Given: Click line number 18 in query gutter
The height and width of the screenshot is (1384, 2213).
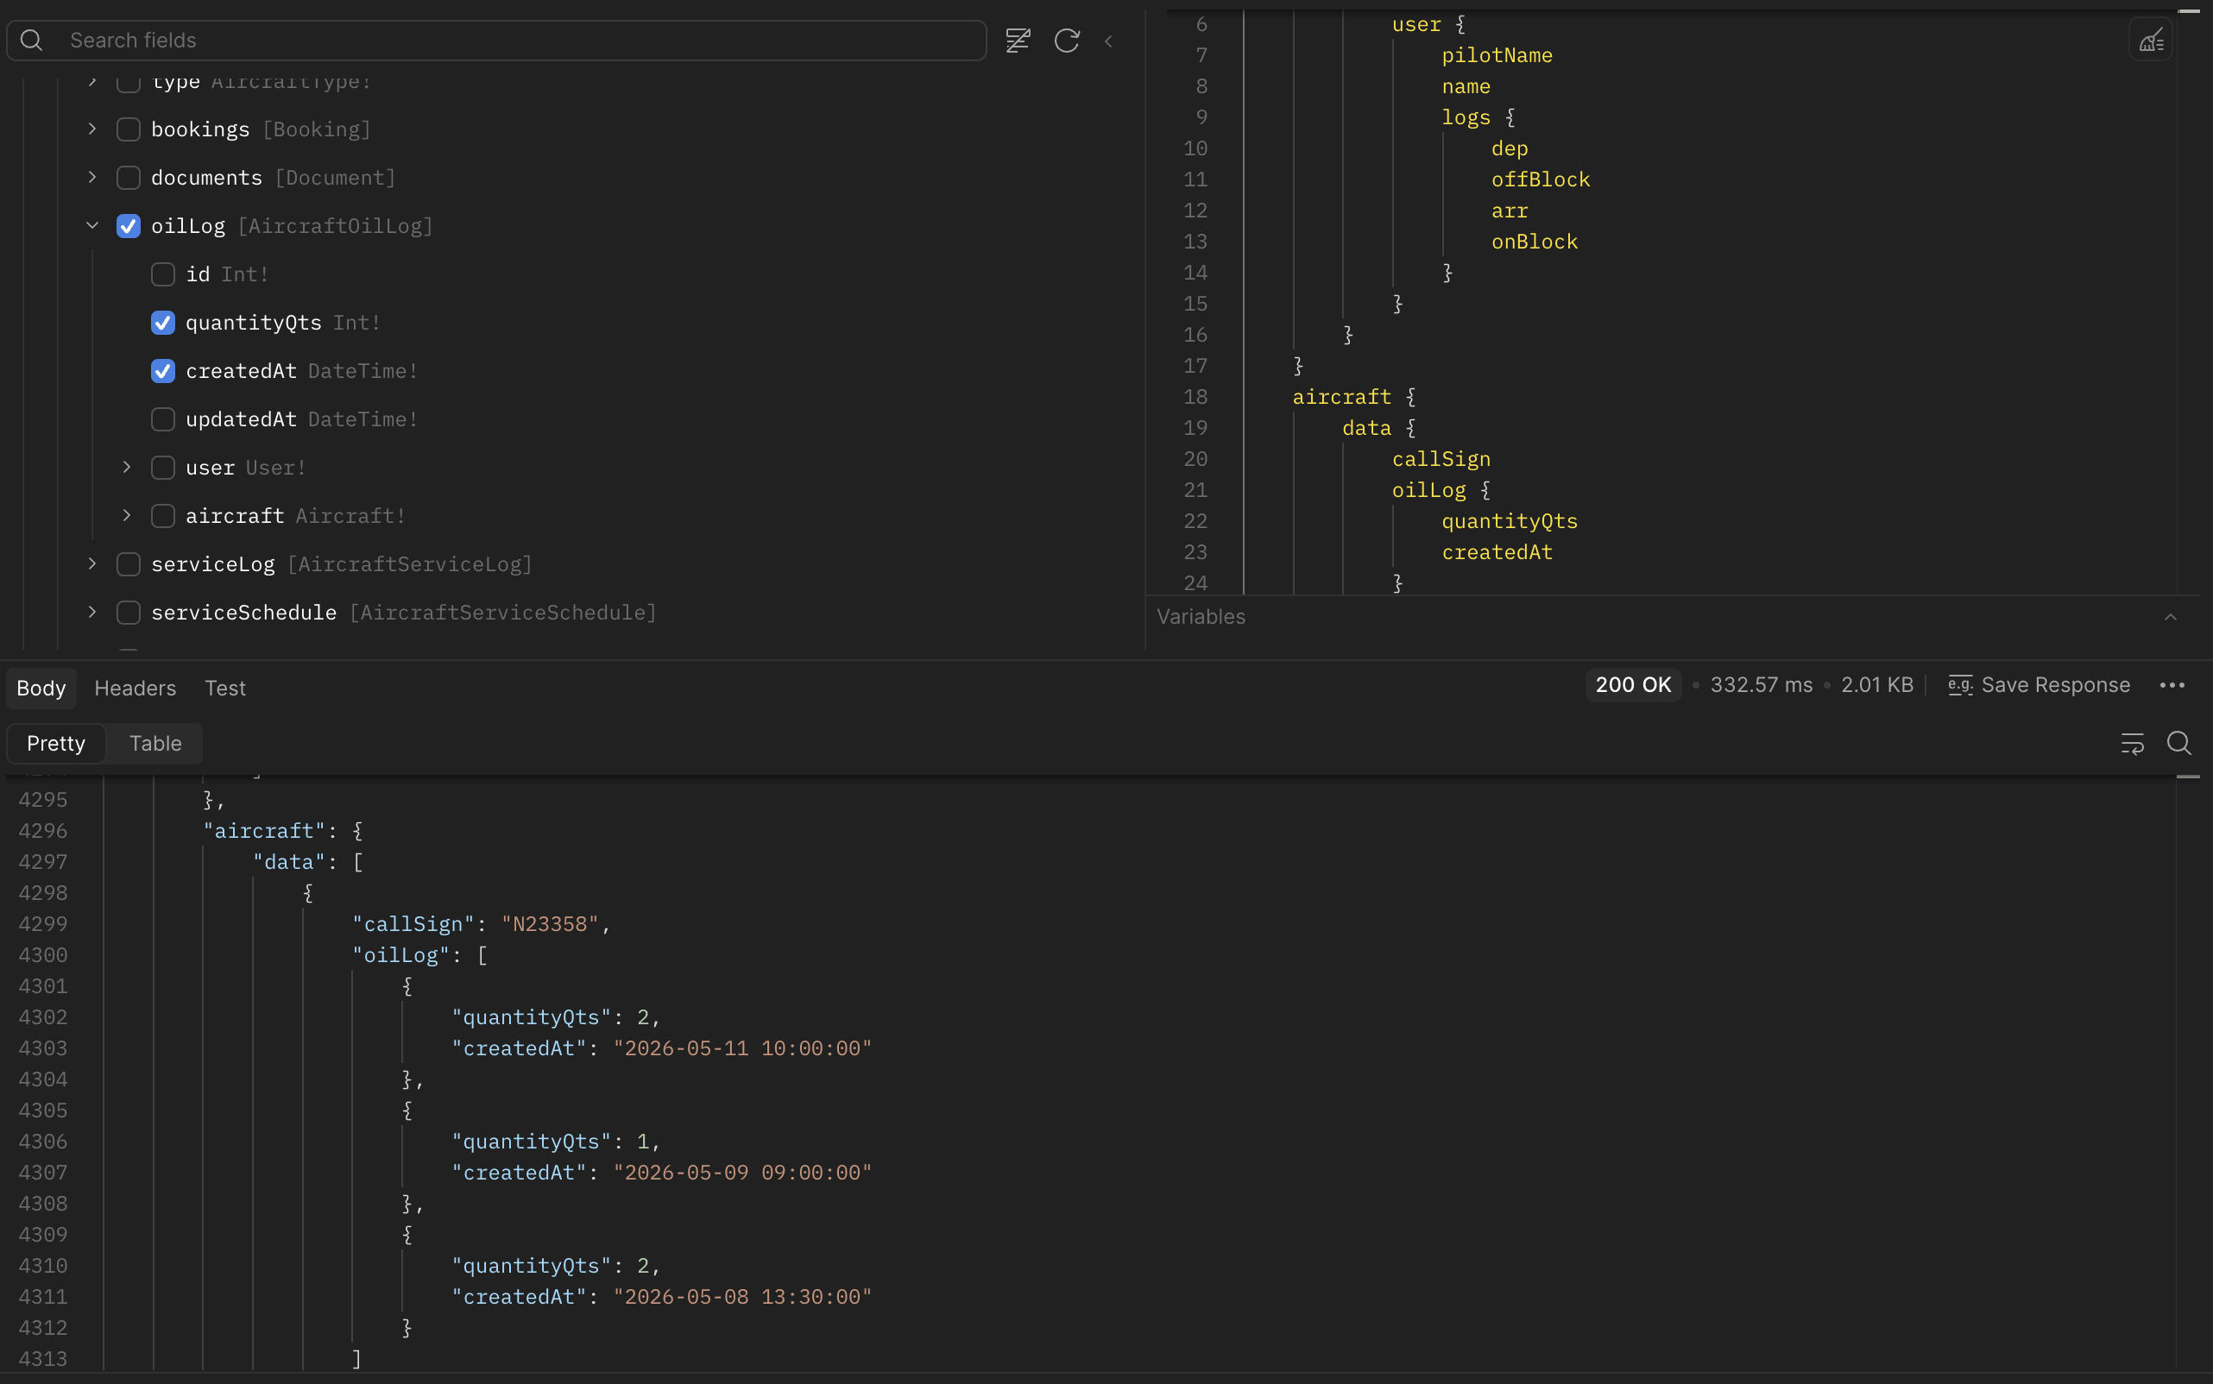Looking at the screenshot, I should [x=1195, y=396].
